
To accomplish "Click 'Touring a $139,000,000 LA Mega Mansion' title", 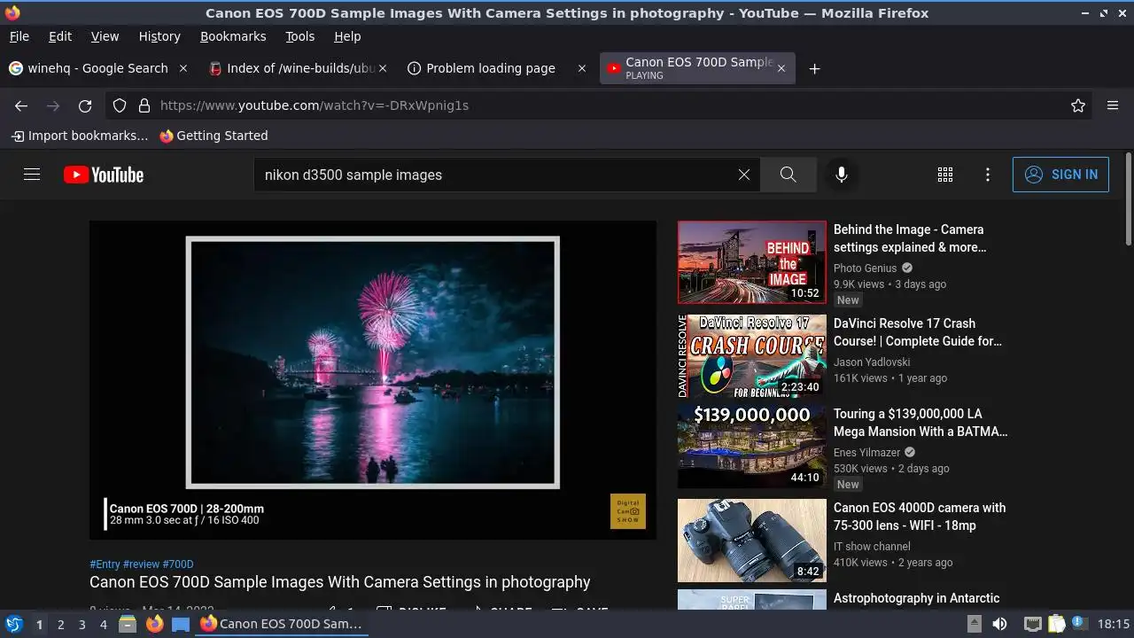I will (x=920, y=423).
